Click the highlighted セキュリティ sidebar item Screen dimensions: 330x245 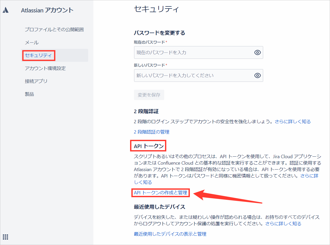pos(38,55)
